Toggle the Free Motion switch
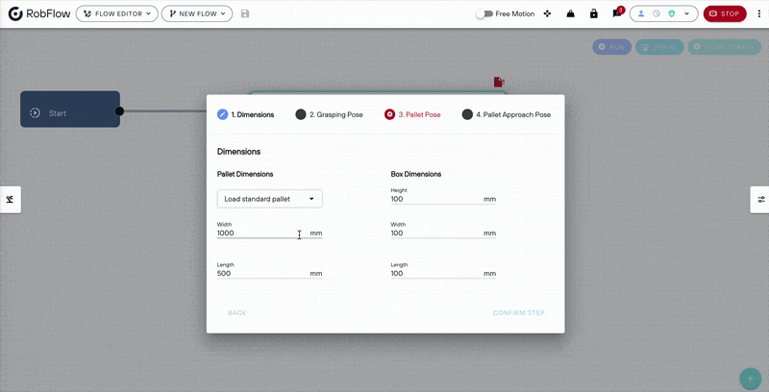Screen dimensions: 769x392 click(484, 13)
